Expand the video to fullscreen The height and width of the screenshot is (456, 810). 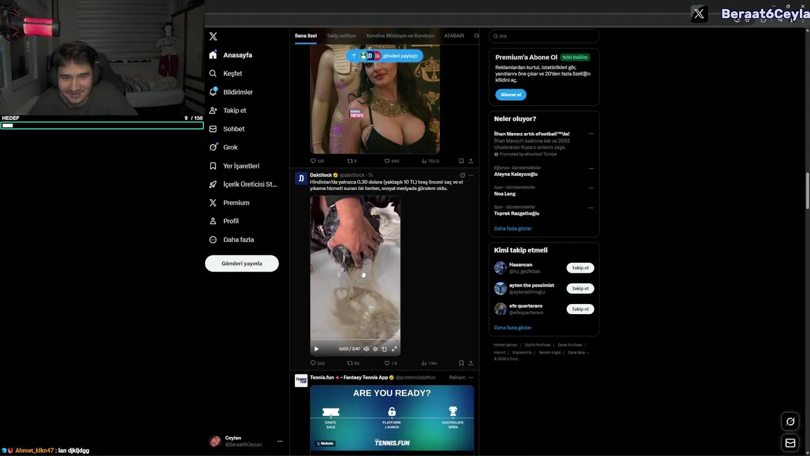point(394,349)
